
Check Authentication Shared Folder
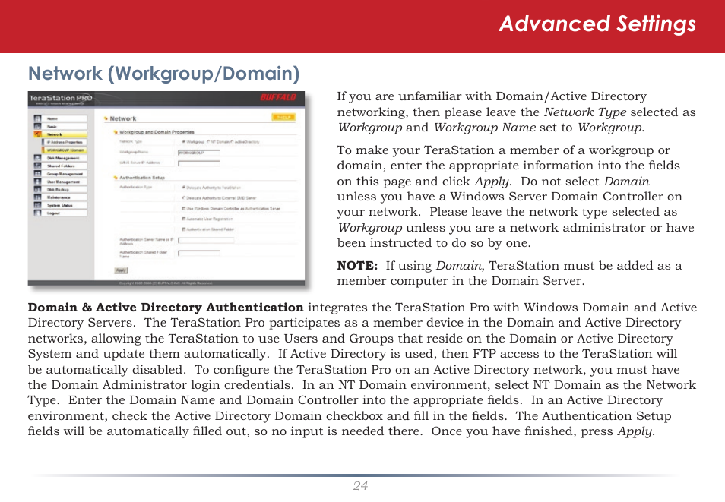(184, 229)
